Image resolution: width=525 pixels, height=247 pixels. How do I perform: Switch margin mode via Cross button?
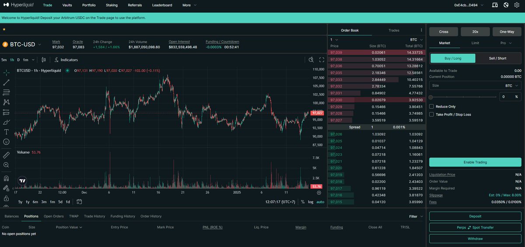click(444, 31)
